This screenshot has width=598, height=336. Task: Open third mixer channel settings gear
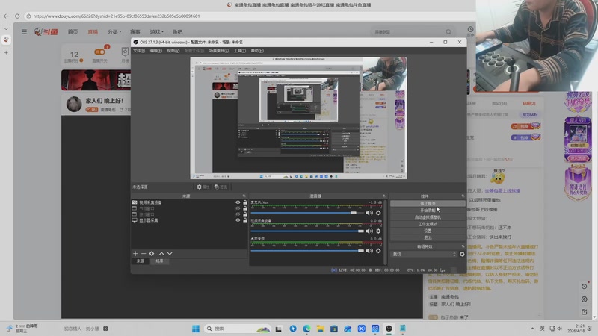click(x=378, y=251)
